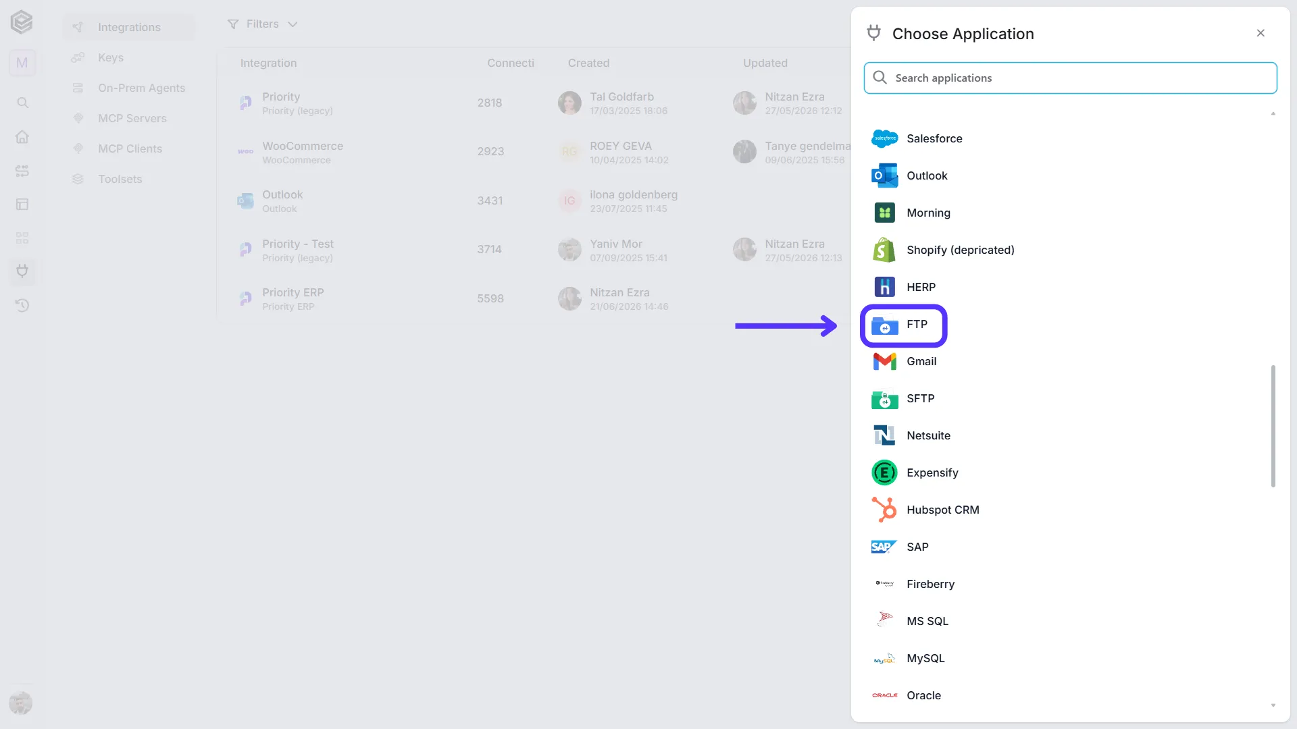Open the WooCommerce integration row
1297x729 pixels.
534,152
